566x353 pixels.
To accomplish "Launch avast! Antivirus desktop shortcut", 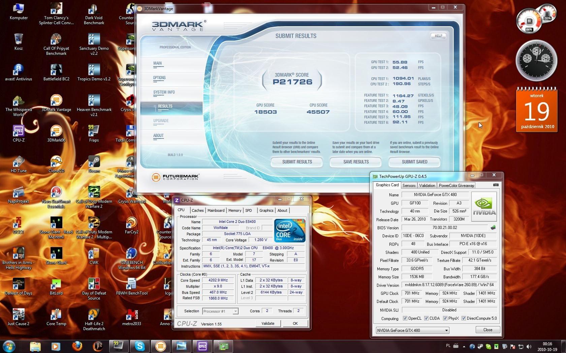I will click(x=19, y=73).
